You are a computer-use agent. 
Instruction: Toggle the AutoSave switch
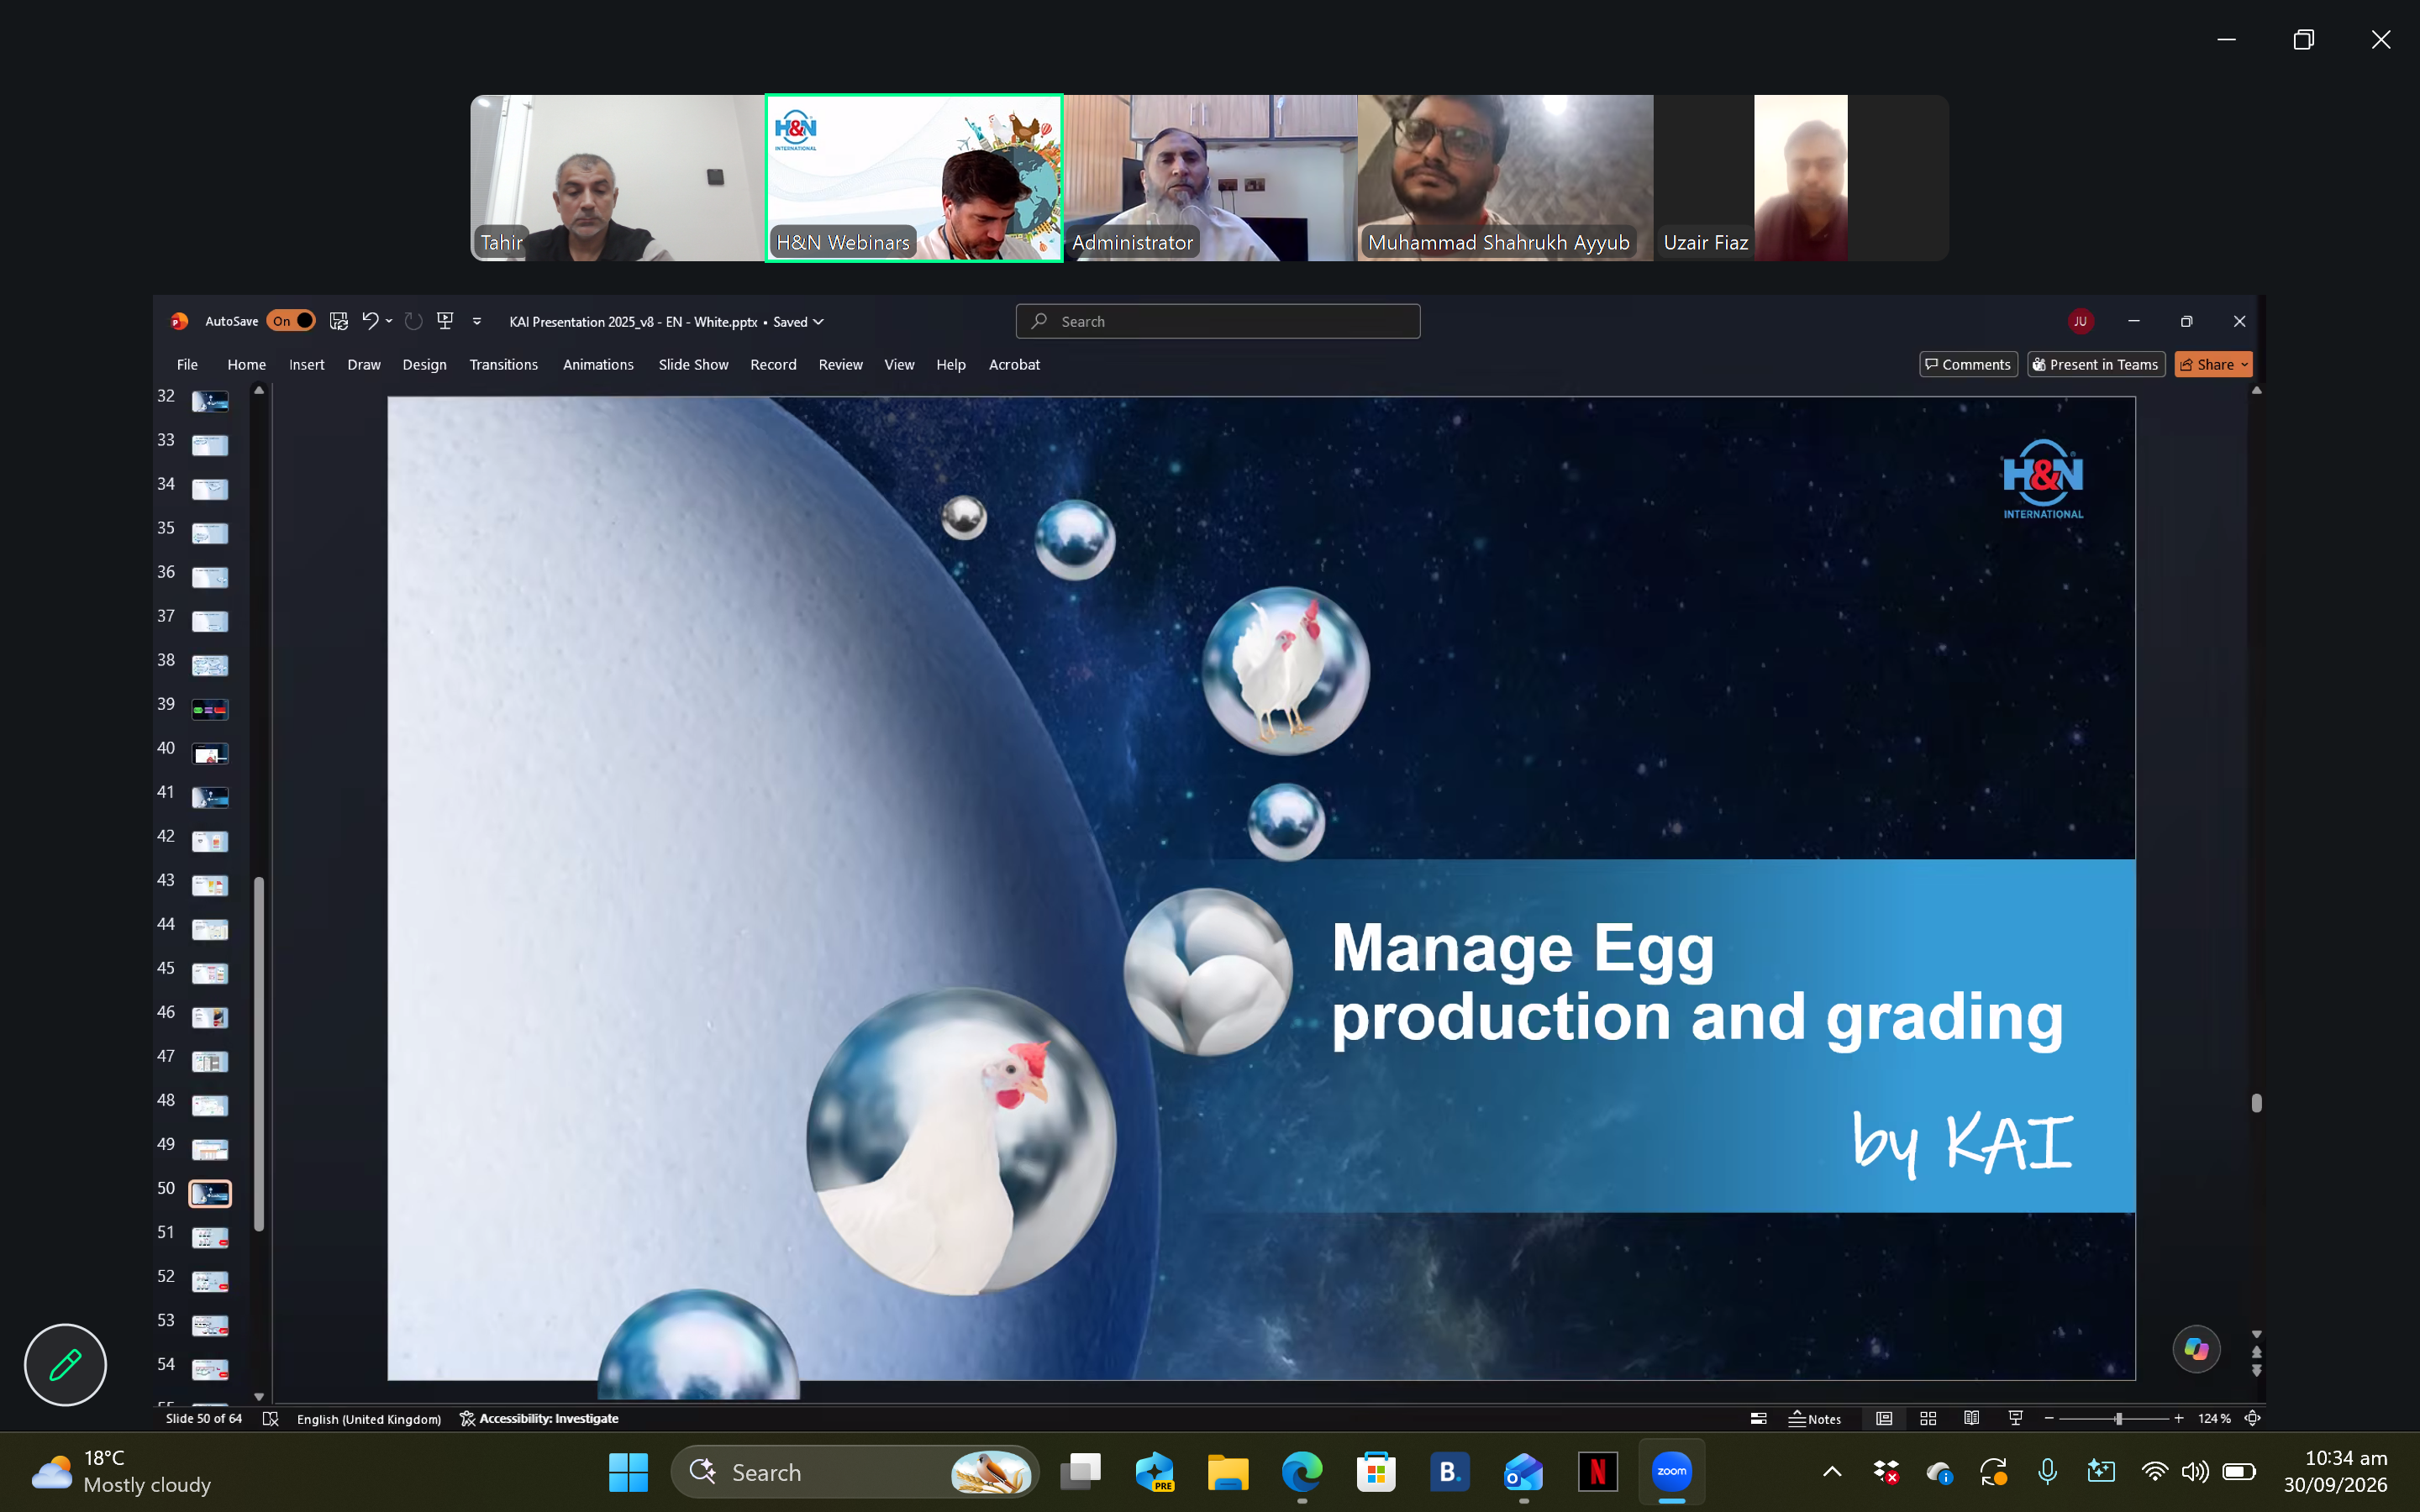tap(290, 321)
